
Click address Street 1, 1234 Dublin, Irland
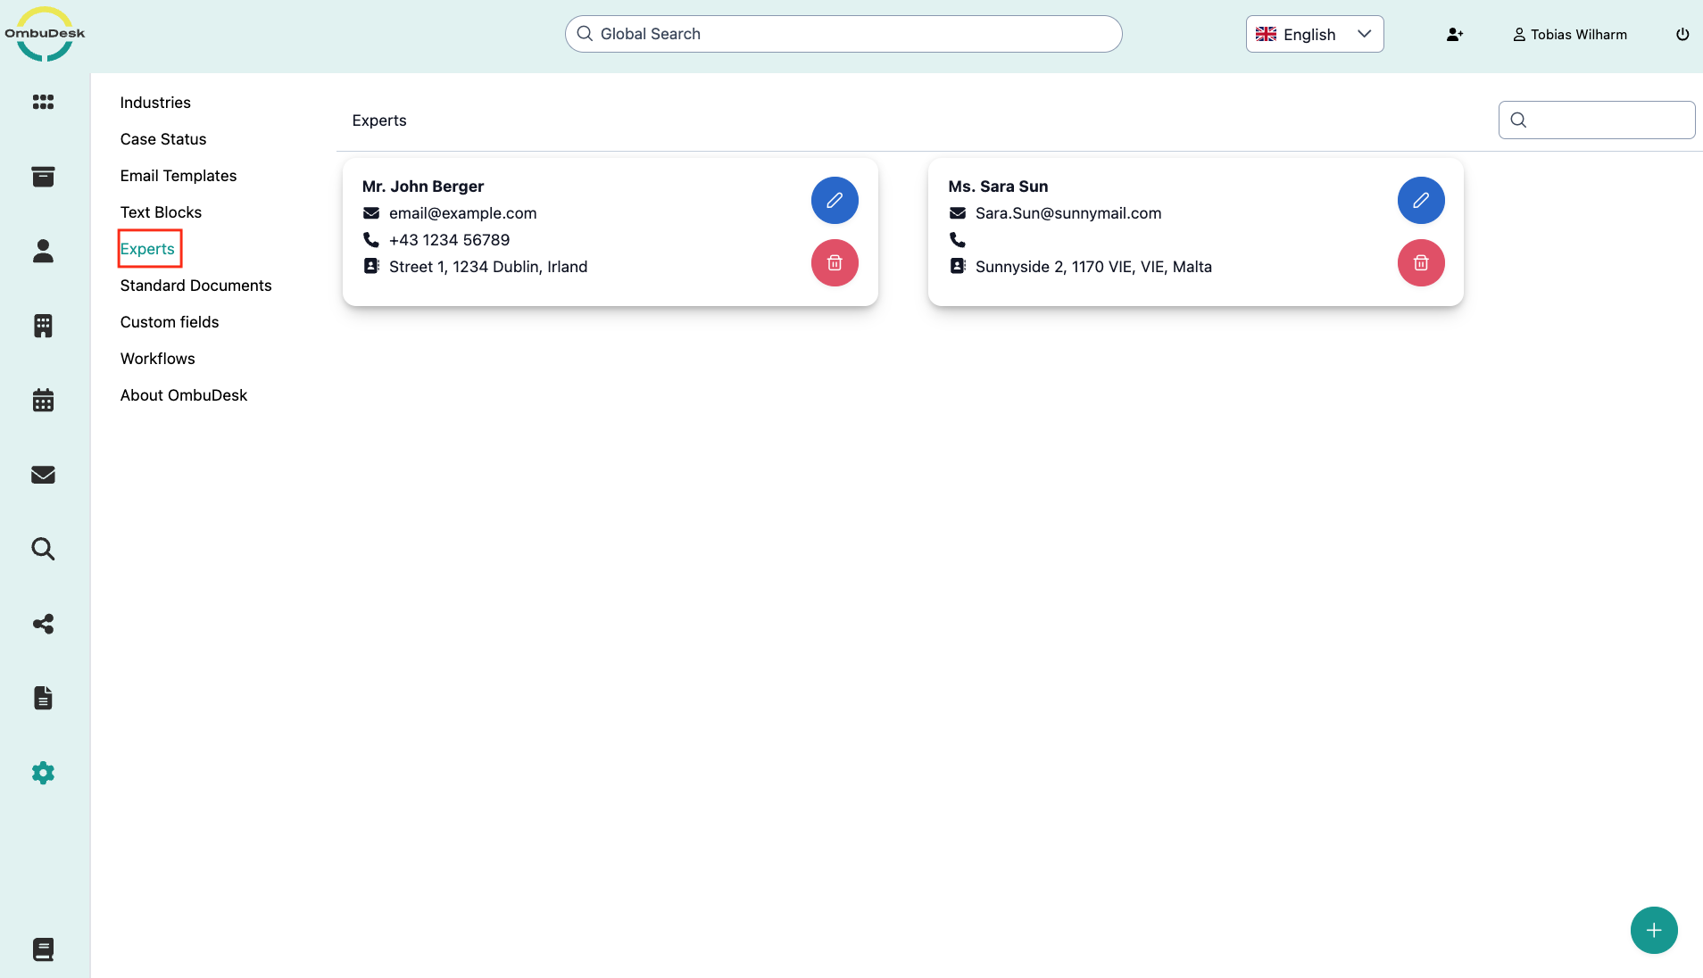tap(488, 267)
